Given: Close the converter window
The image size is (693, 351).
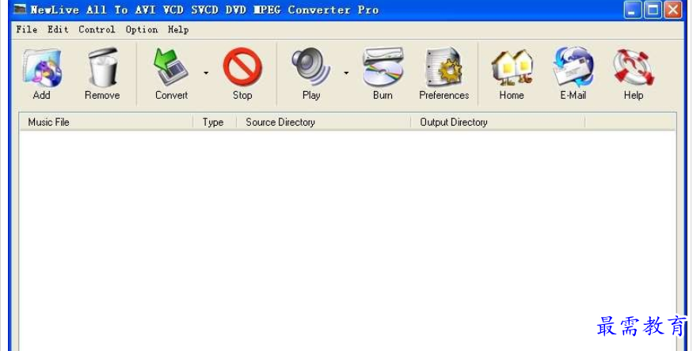Looking at the screenshot, I should [x=673, y=9].
